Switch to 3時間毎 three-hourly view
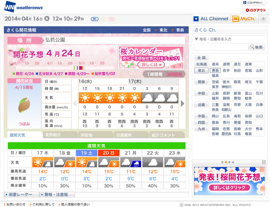 (174, 74)
